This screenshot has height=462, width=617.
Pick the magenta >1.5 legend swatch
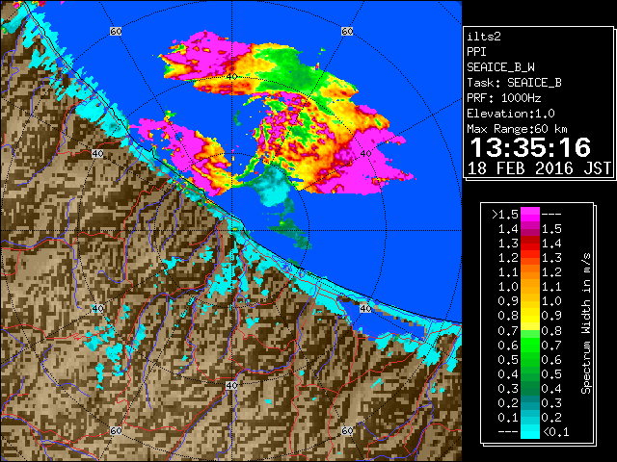click(x=530, y=214)
